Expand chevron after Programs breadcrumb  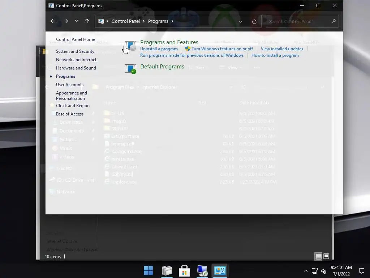pyautogui.click(x=172, y=21)
